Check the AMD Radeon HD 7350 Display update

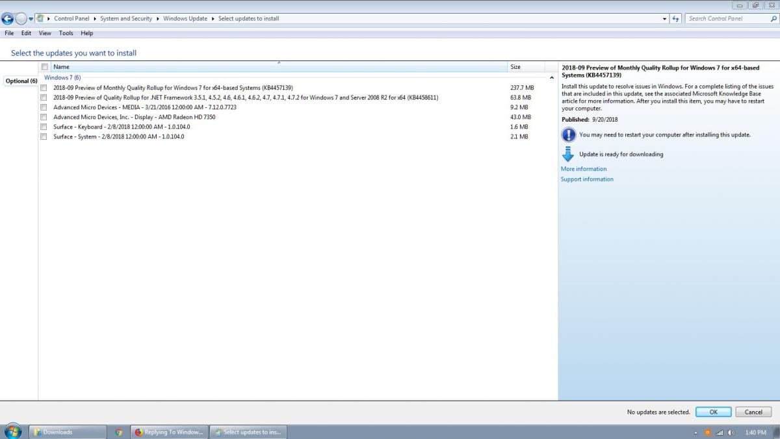click(x=44, y=117)
